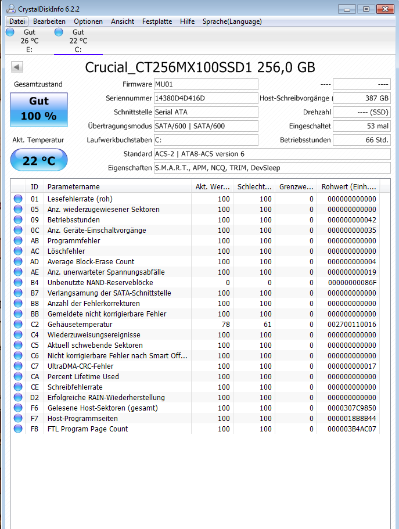Click the Parametername column header

117,186
